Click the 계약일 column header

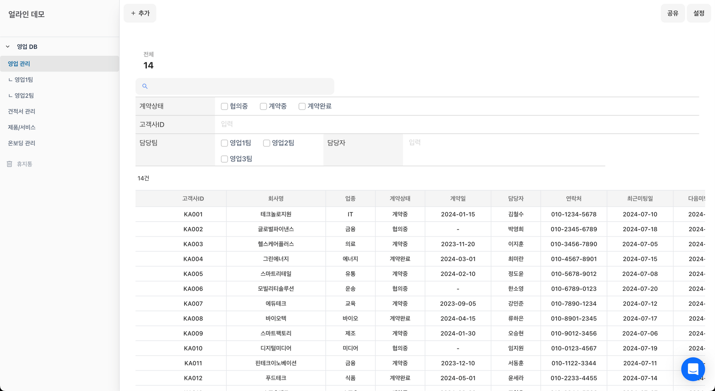[458, 198]
